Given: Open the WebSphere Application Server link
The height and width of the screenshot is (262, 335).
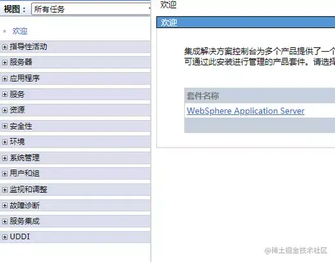Looking at the screenshot, I should 246,111.
